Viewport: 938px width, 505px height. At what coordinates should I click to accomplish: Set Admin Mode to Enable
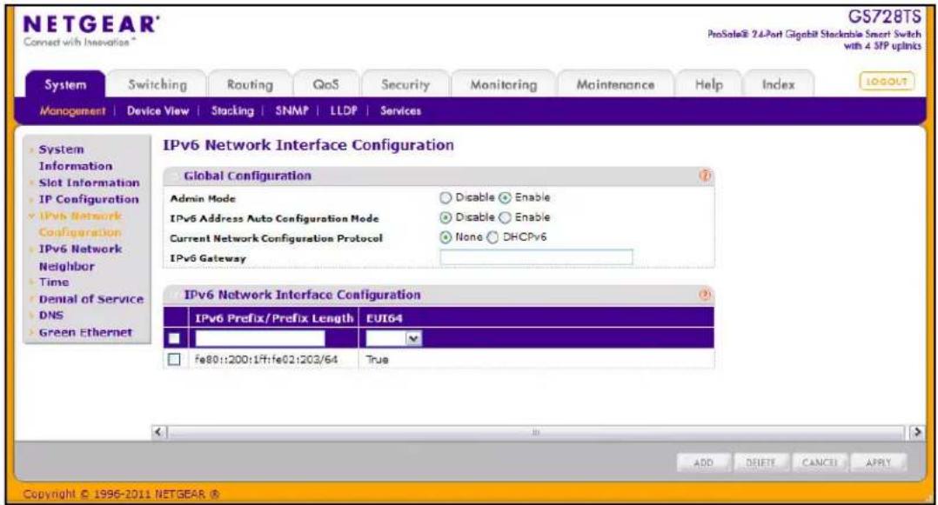(x=505, y=198)
